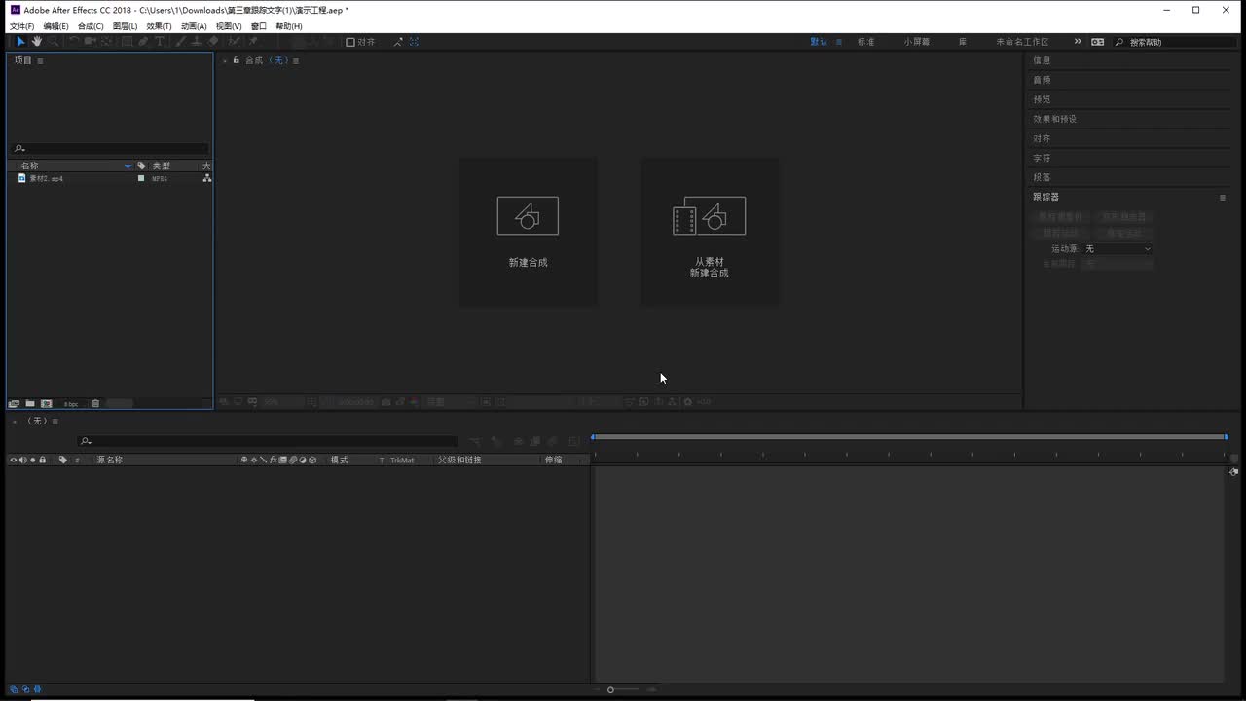Create a new folder in Project panel

[30, 403]
